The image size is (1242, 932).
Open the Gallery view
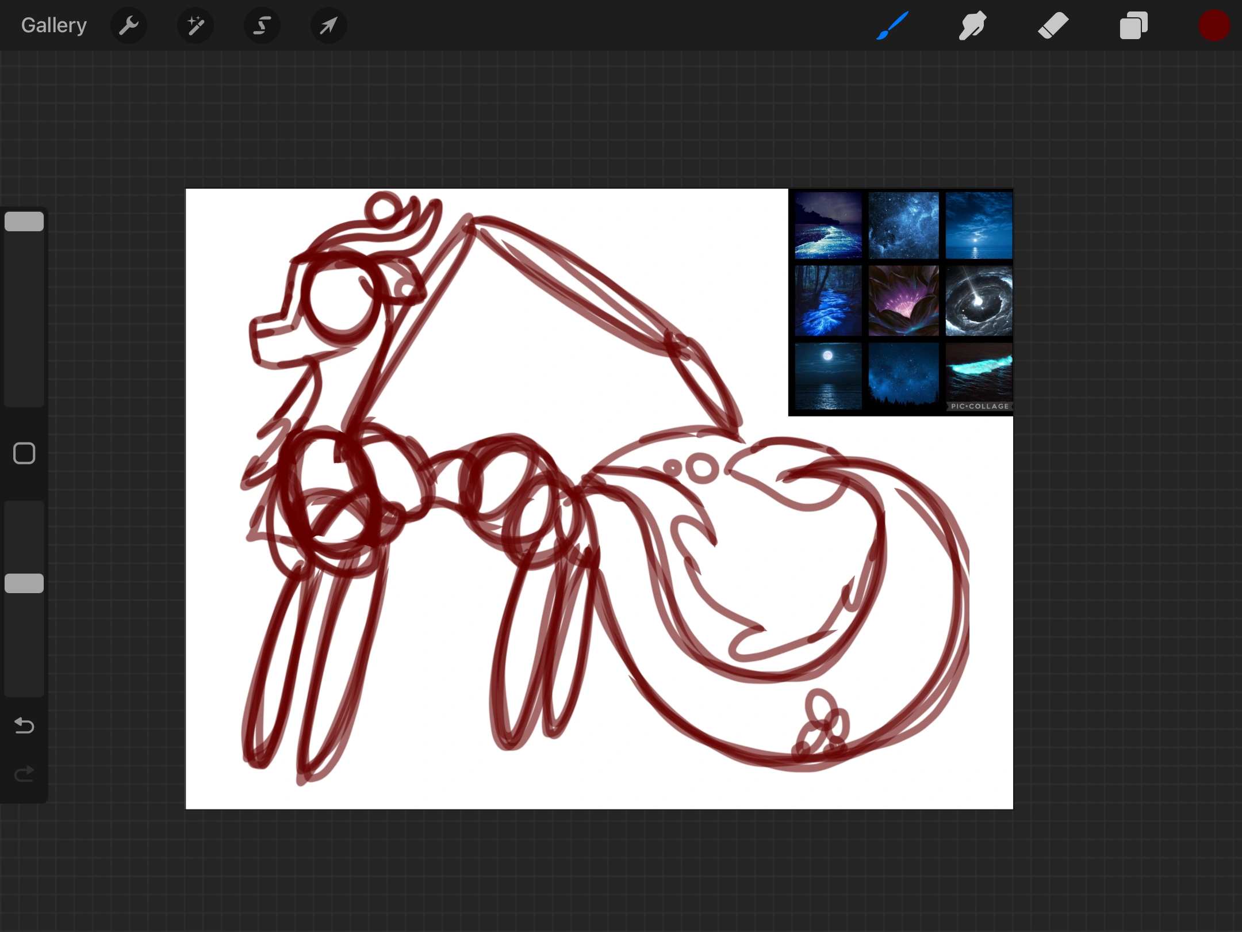coord(53,25)
